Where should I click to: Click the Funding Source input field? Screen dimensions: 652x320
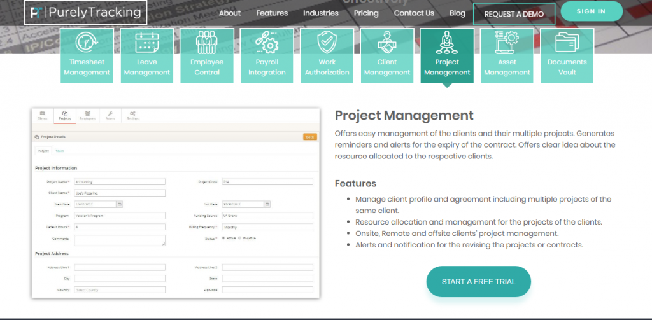[267, 216]
